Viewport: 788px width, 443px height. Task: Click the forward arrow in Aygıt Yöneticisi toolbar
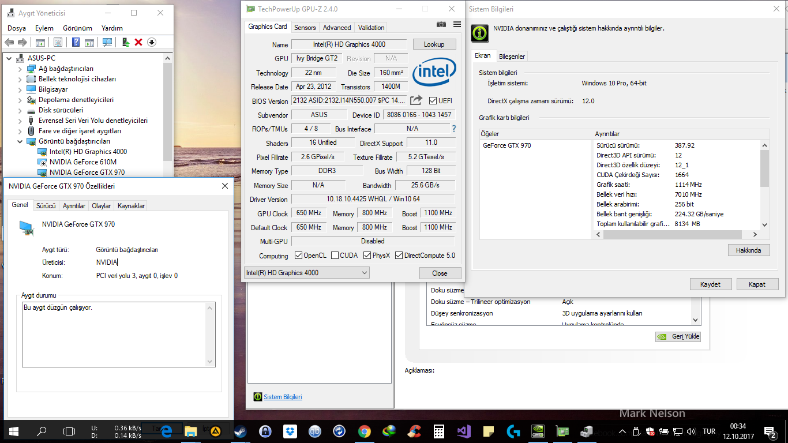coord(22,42)
